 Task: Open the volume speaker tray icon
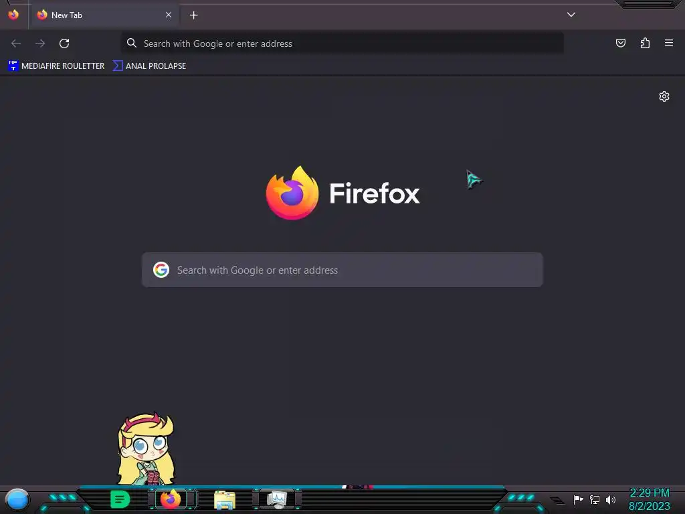coord(611,499)
